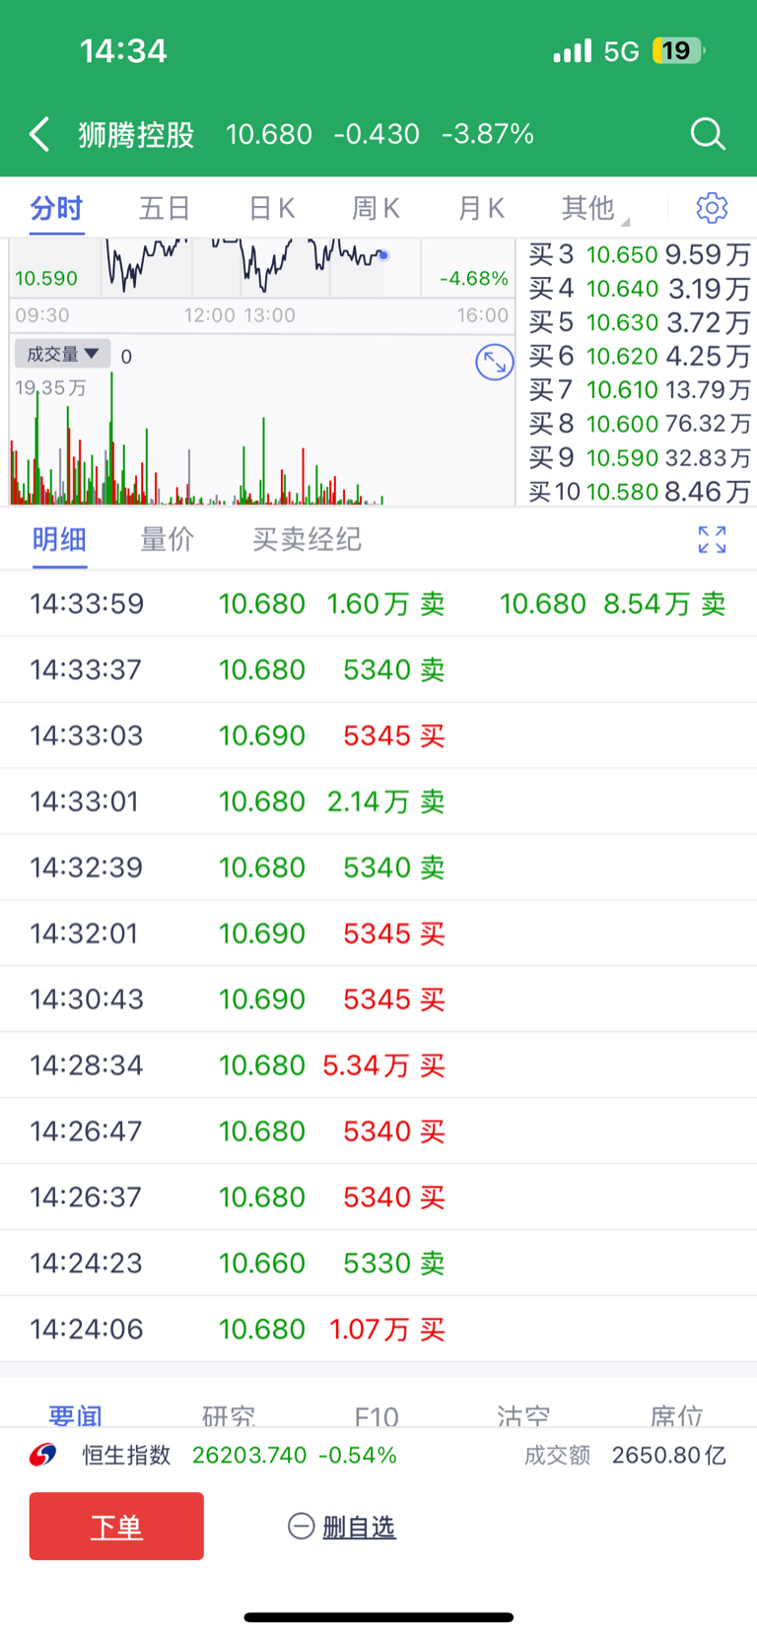Tap the 买8 order book row
The image size is (757, 1639).
[x=639, y=424]
